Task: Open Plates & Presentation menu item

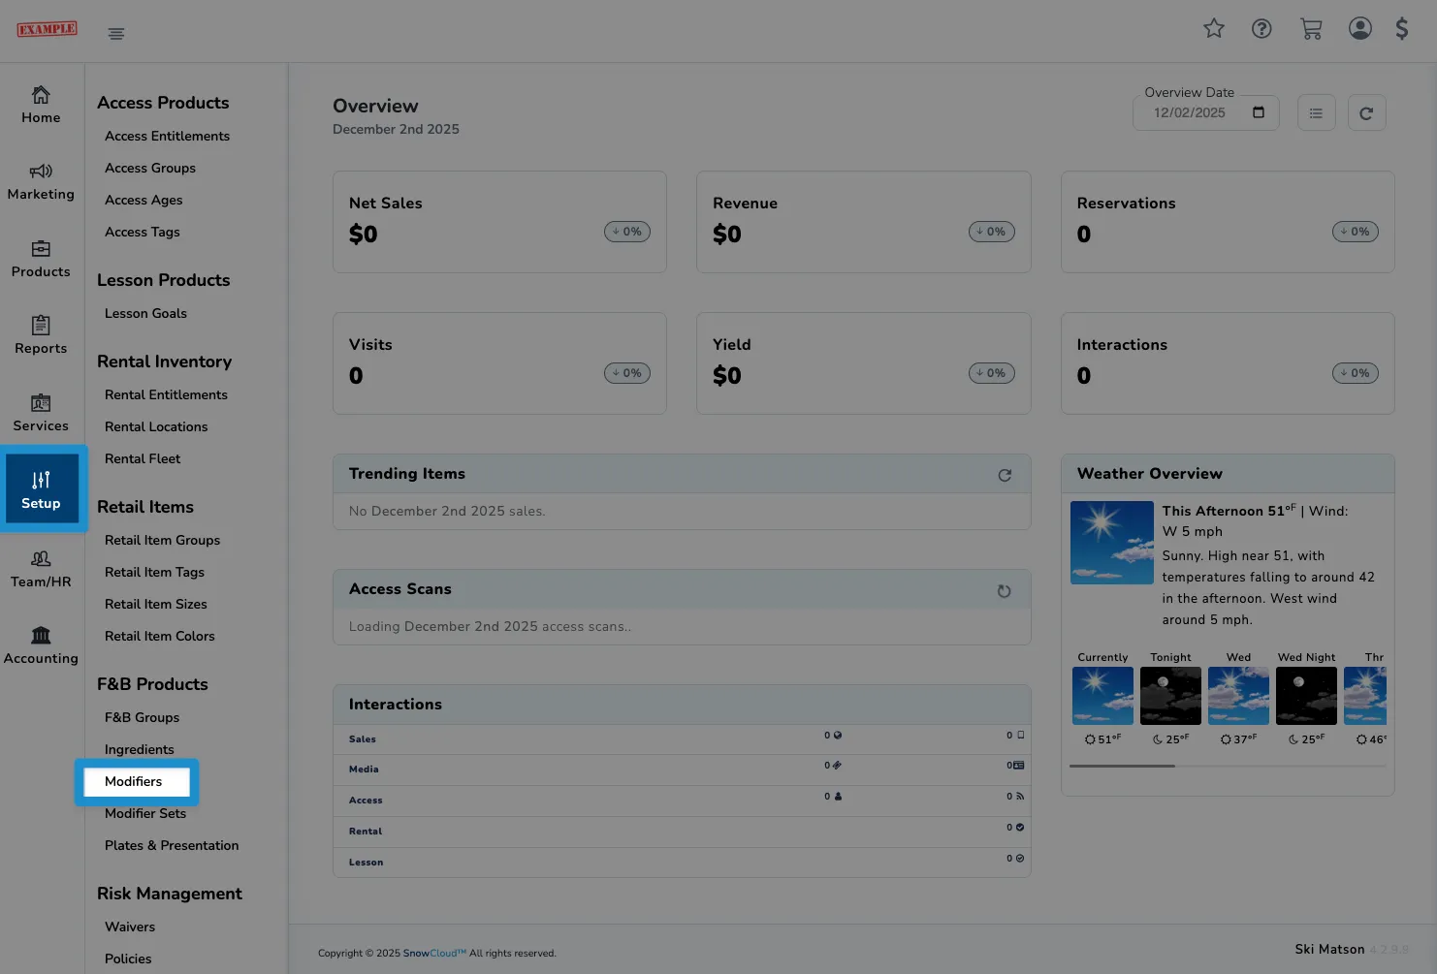Action: 172,846
